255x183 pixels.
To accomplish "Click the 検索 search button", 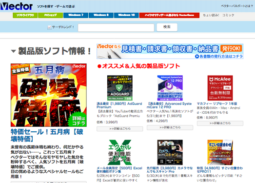I will (x=167, y=27).
